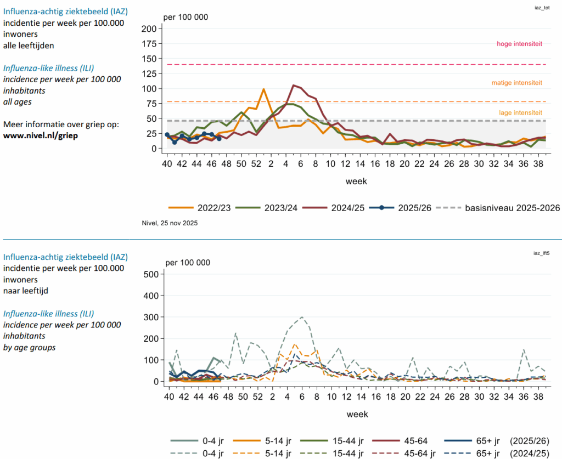The height and width of the screenshot is (459, 562).
Task: Select the 'lage intensiteit' threshold label
Action: (521, 112)
